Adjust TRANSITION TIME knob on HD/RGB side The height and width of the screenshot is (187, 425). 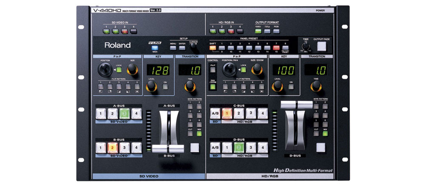coord(316,86)
